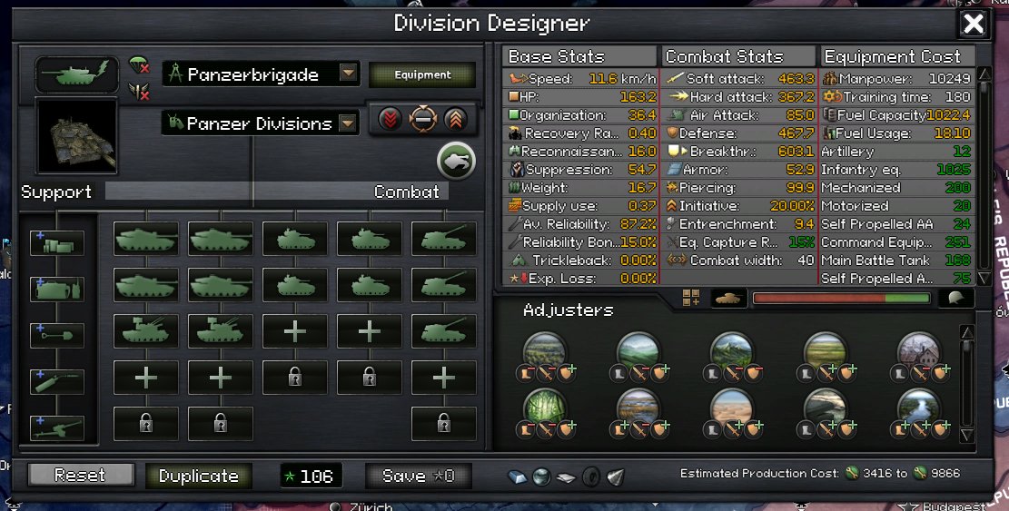Image resolution: width=1009 pixels, height=511 pixels.
Task: Open the Equipment button
Action: click(422, 74)
